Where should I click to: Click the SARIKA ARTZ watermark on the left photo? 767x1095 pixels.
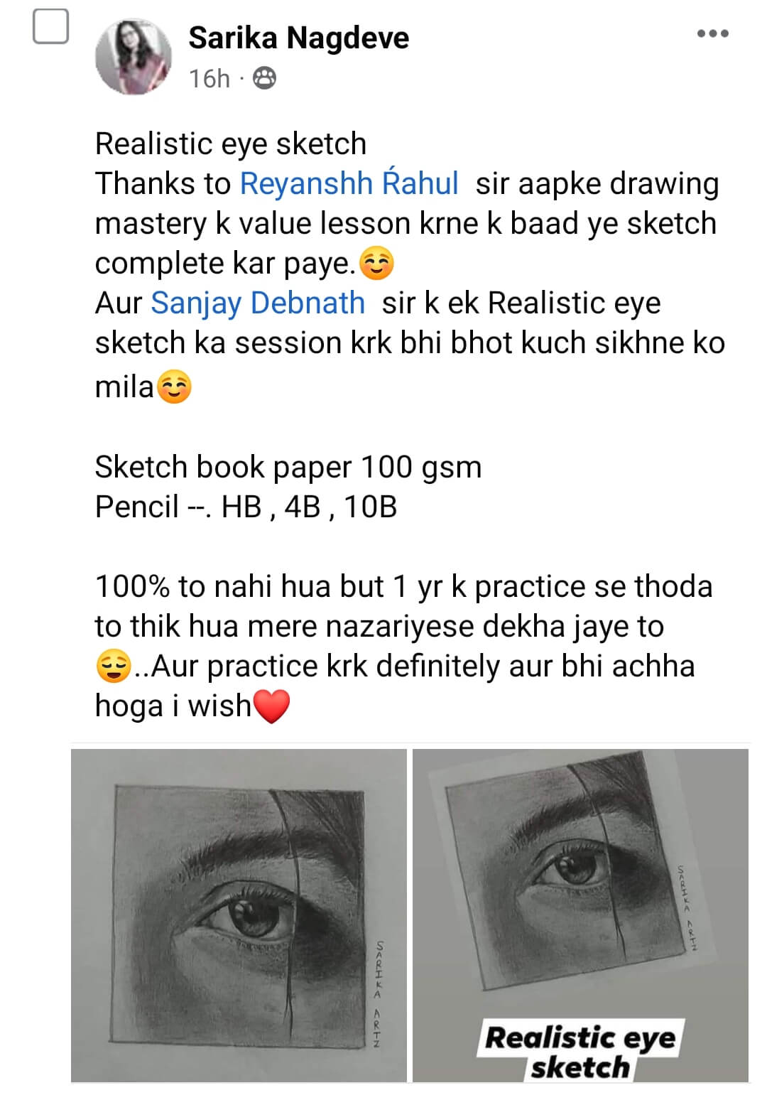click(379, 994)
